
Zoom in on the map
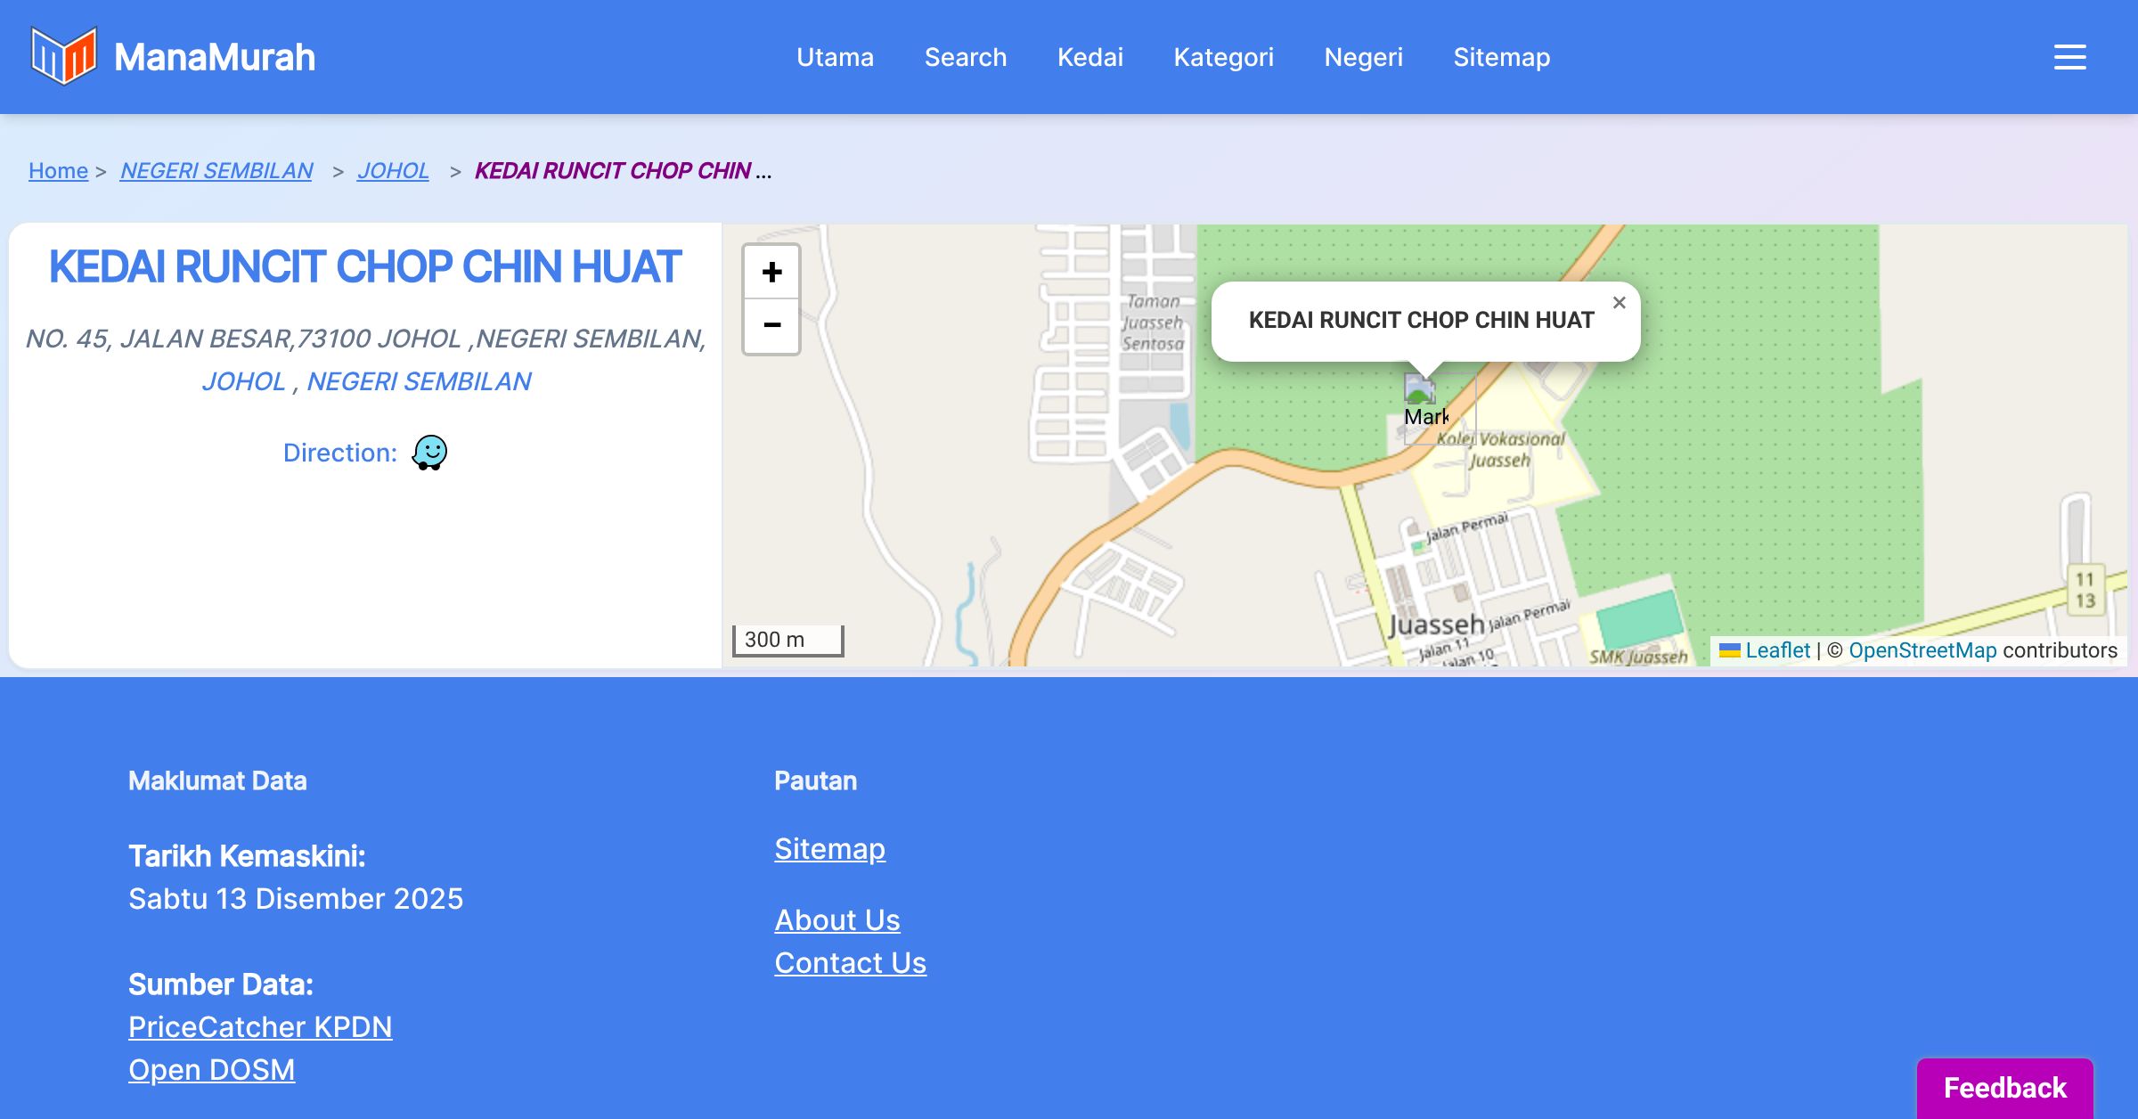coord(771,272)
